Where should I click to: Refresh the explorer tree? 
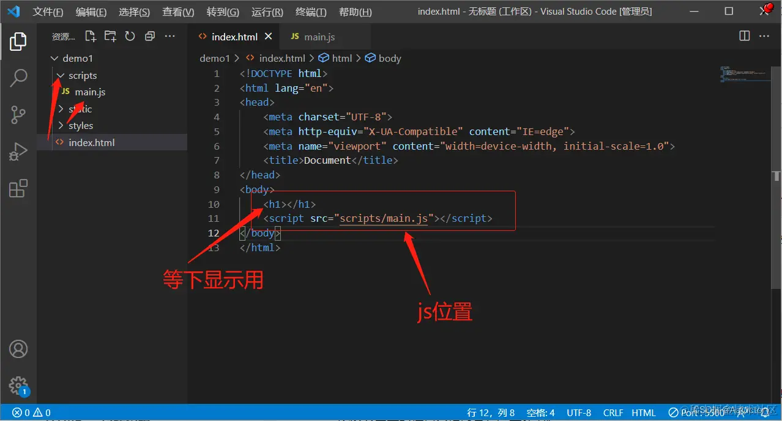click(130, 36)
